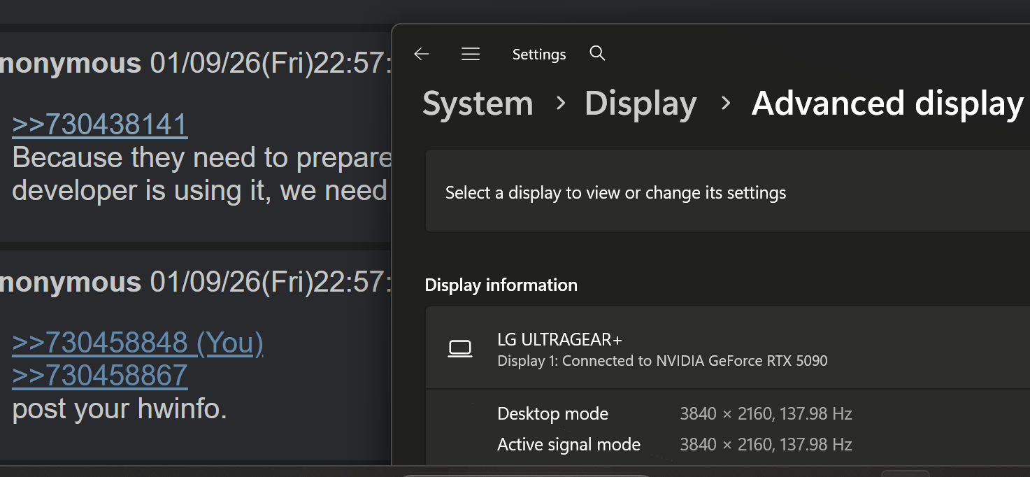Screen dimensions: 1030x477
Task: Click the 'post your hwinfo.' comment text
Action: 120,409
